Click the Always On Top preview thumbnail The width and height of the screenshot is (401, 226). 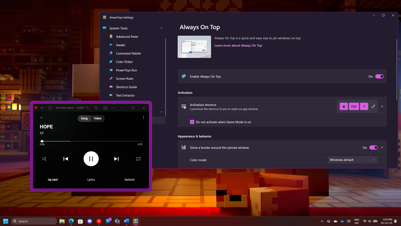click(x=195, y=47)
